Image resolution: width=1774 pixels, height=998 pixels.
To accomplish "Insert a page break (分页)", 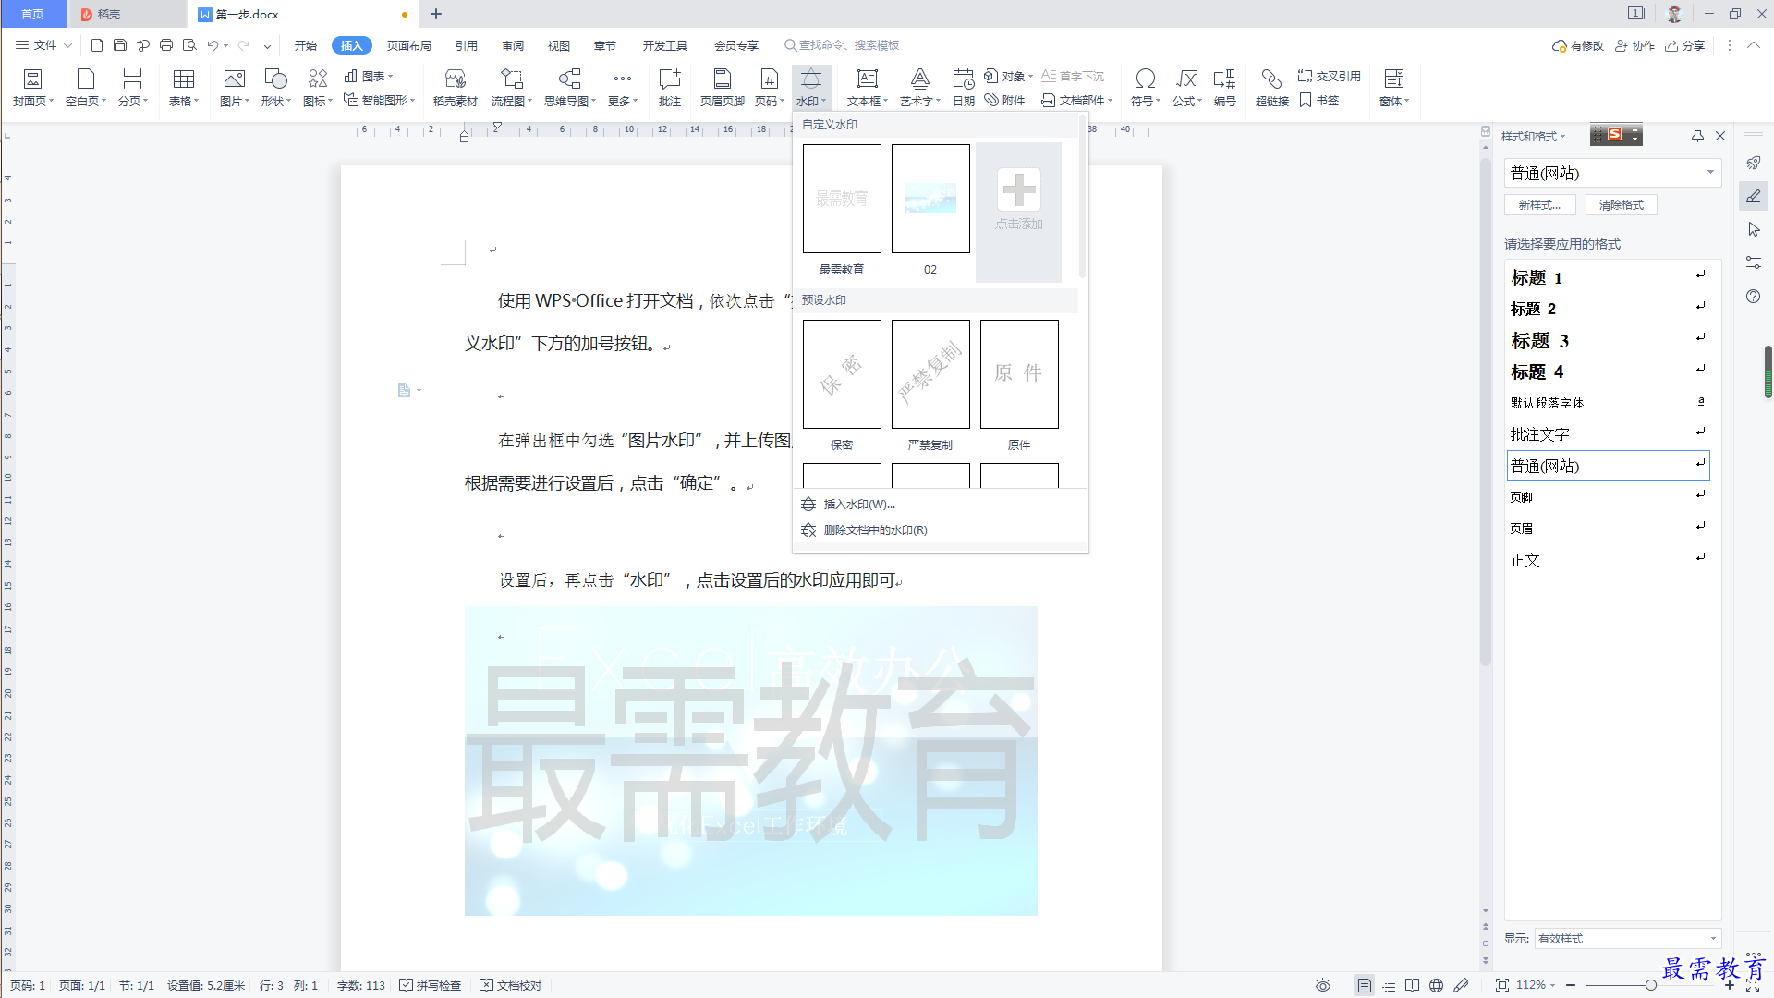I will tap(132, 88).
